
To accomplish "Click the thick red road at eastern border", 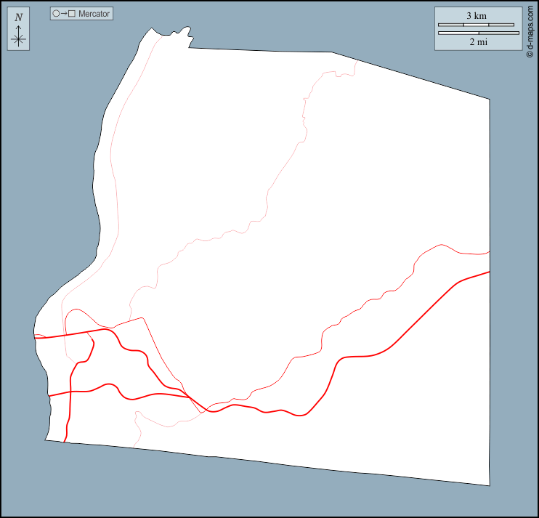I will tap(487, 272).
